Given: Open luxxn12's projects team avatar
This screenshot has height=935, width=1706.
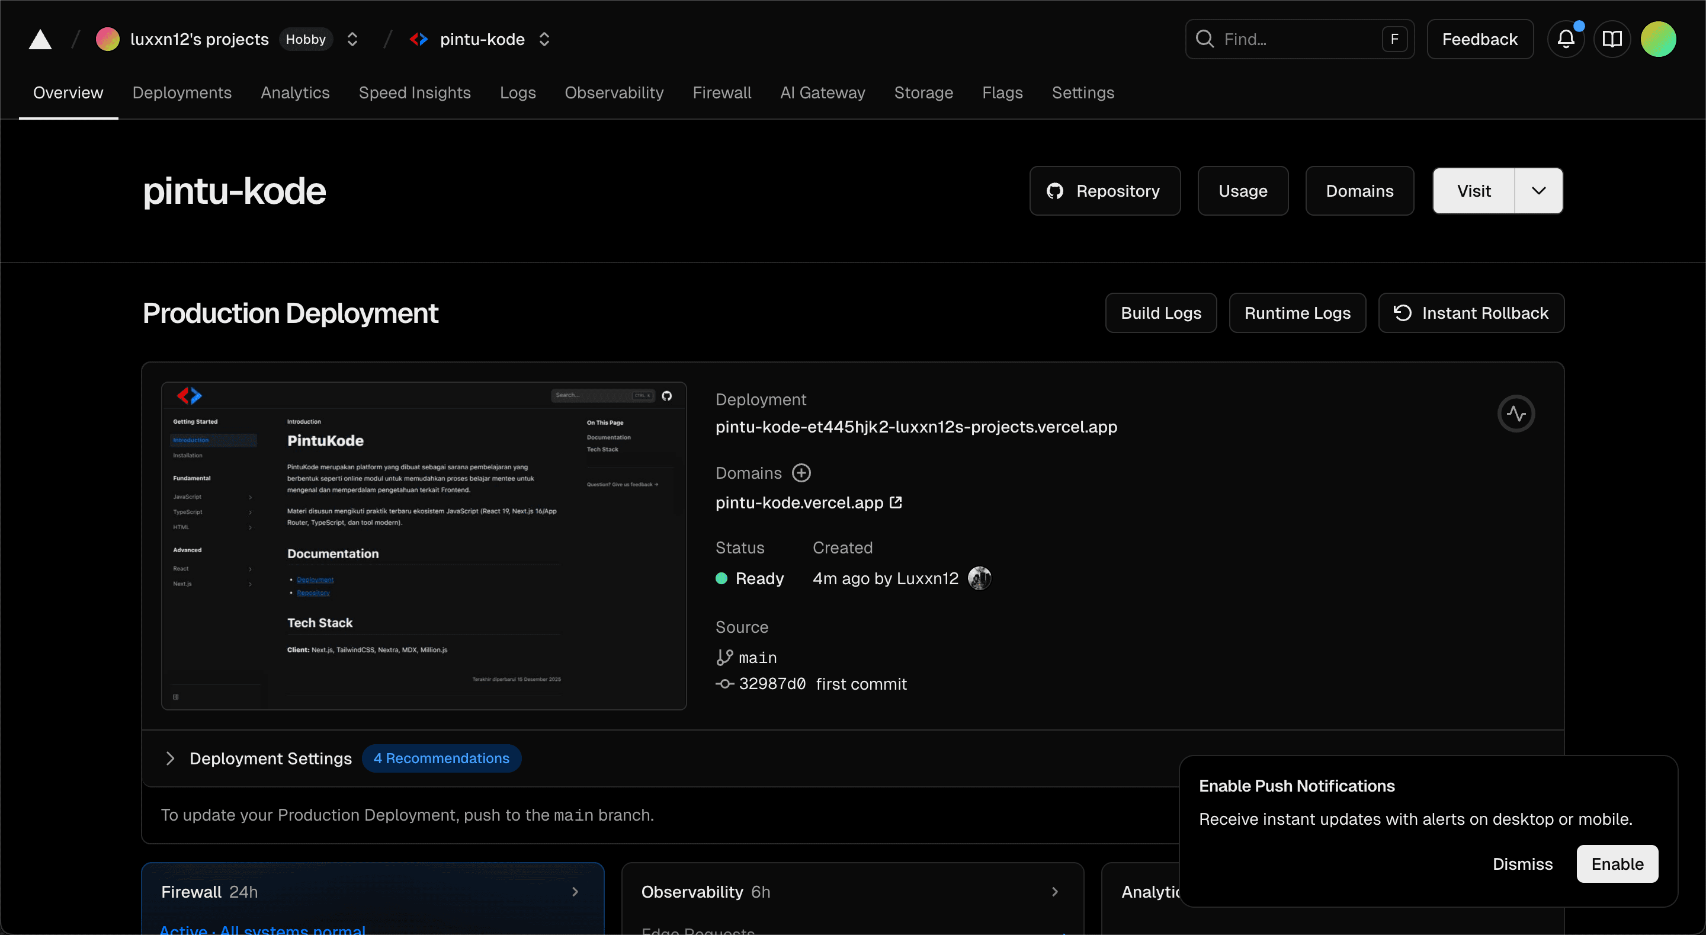Looking at the screenshot, I should [107, 39].
